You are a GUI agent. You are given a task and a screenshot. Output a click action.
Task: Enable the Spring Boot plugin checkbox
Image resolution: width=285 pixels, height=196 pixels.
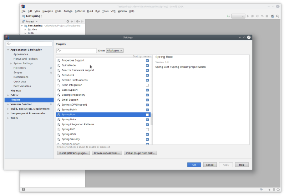[x=147, y=115]
